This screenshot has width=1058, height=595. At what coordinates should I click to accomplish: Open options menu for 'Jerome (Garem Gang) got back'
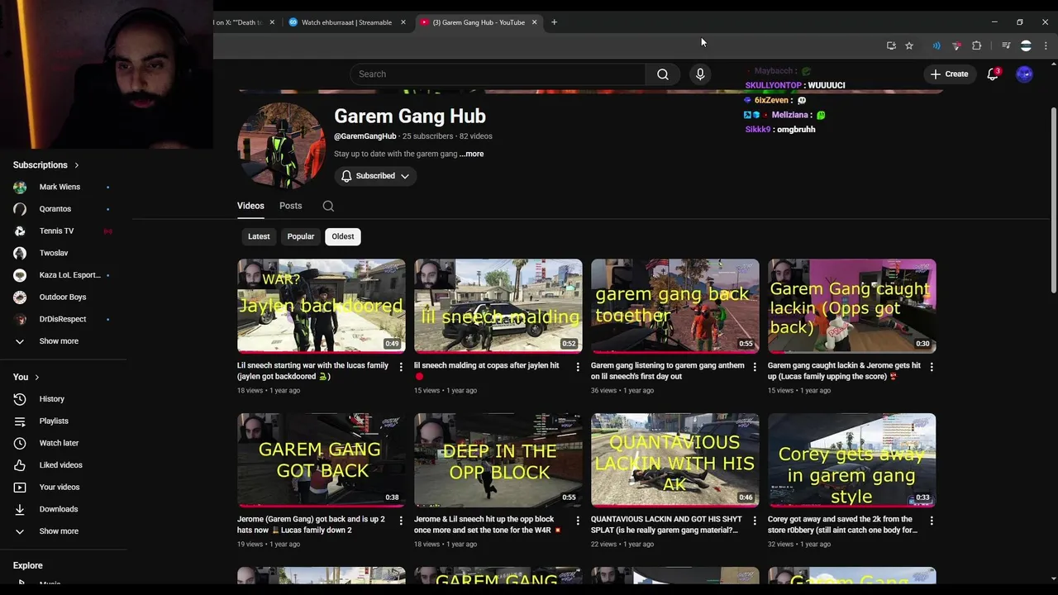point(401,521)
